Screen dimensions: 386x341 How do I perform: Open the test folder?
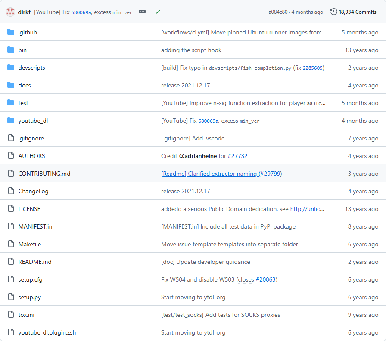coord(23,103)
